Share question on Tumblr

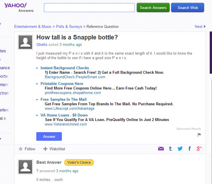[171, 149]
